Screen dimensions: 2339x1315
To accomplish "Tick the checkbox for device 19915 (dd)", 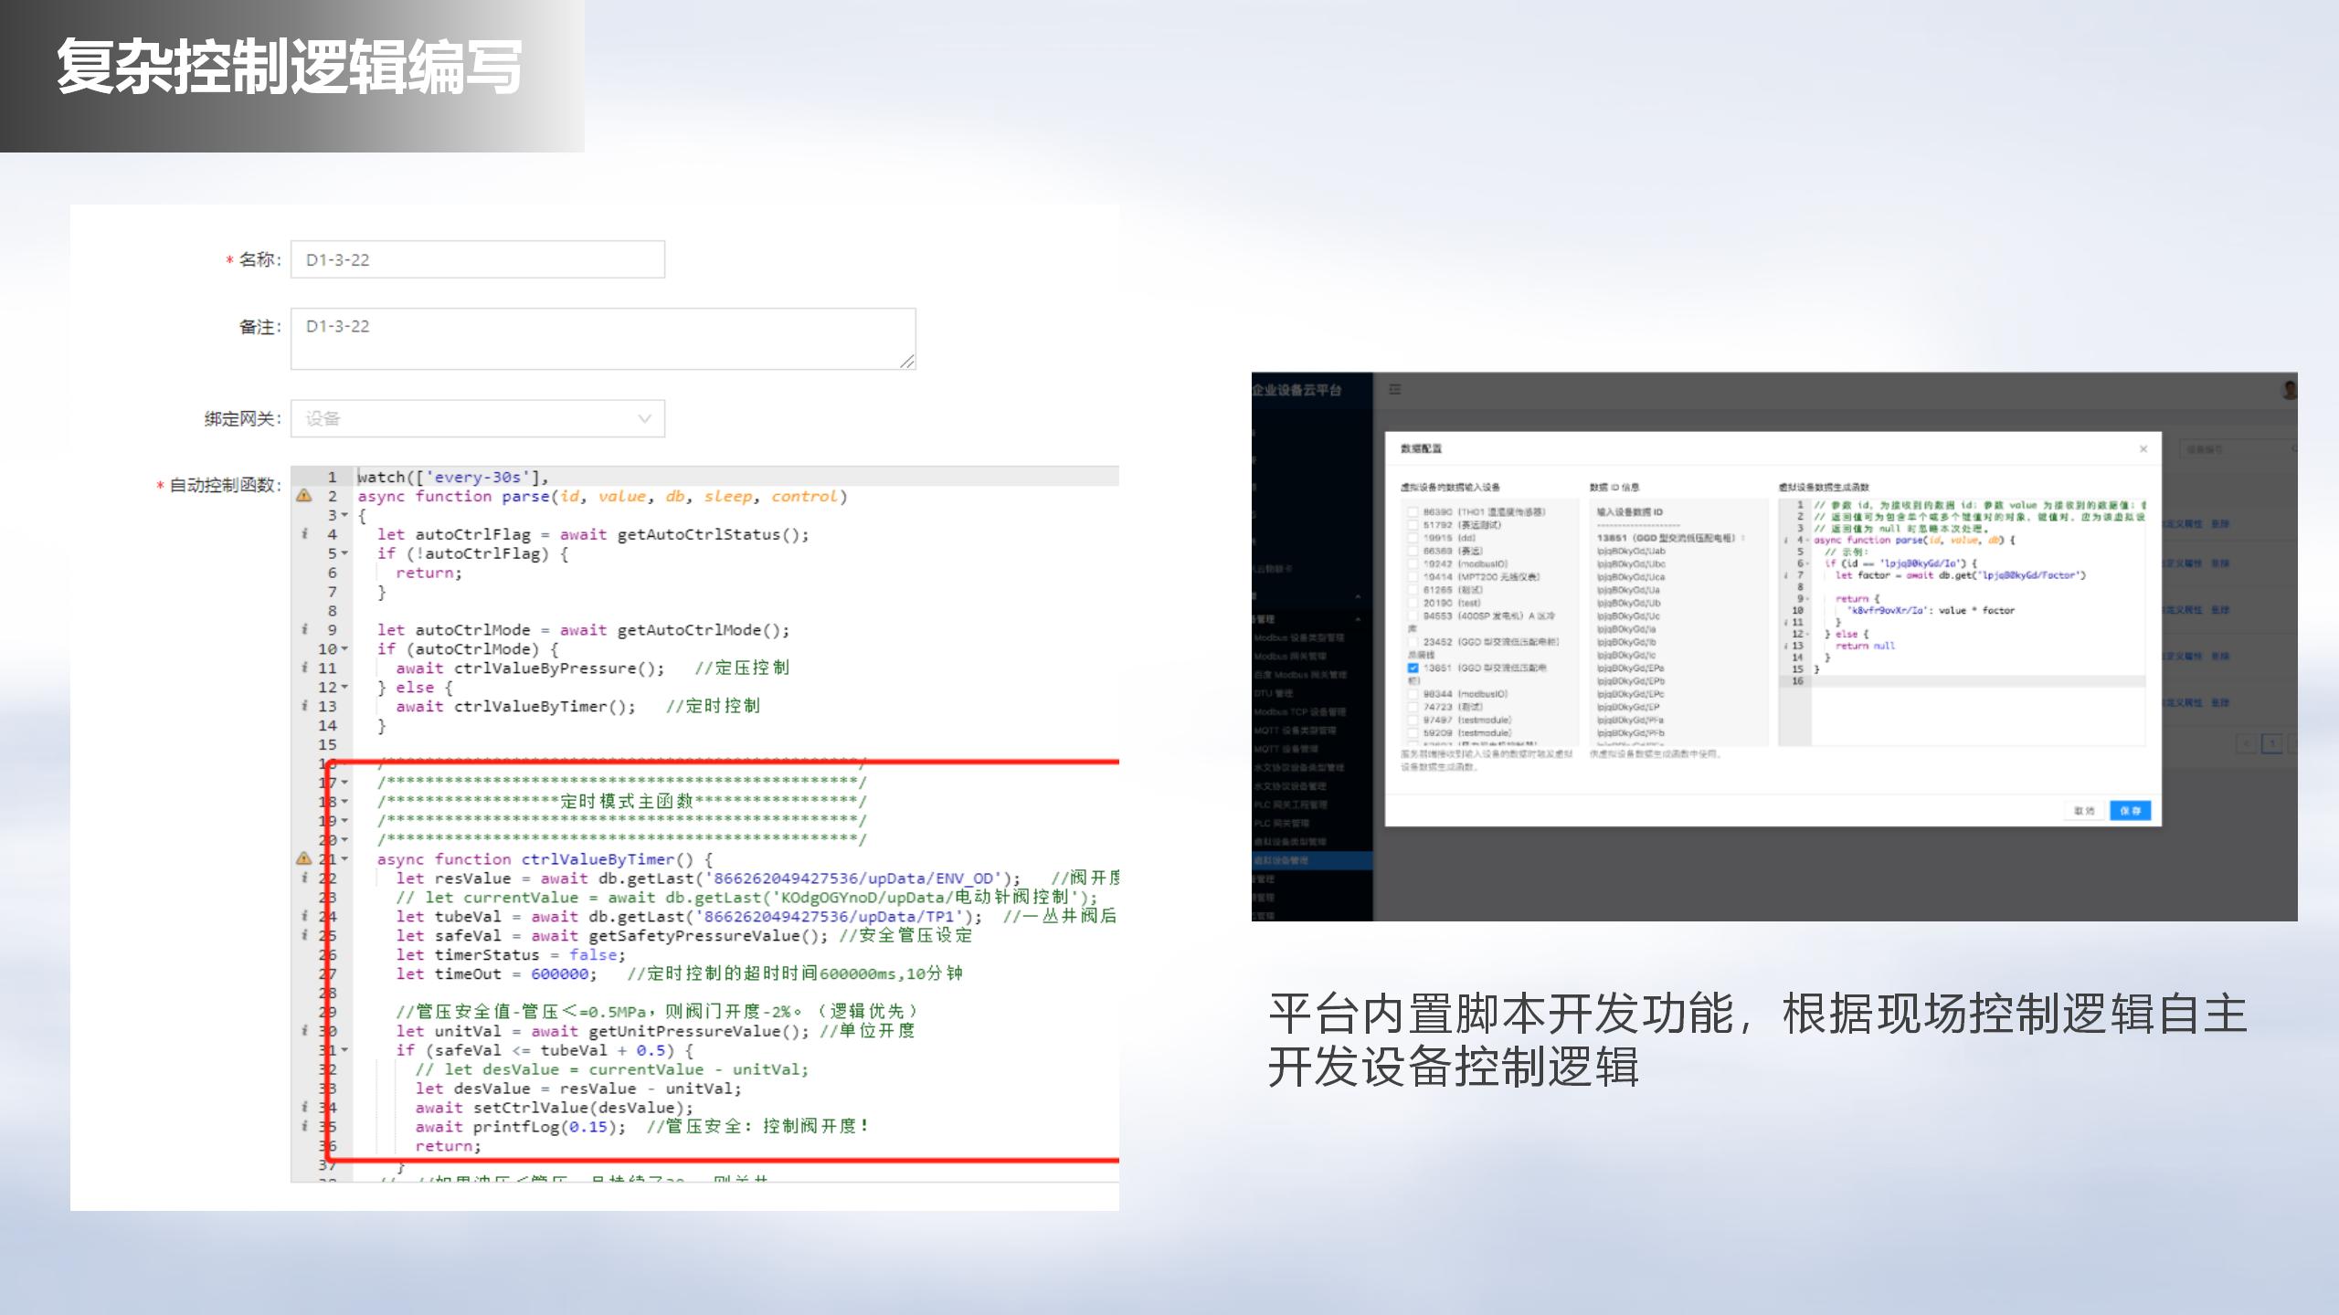I will (1413, 538).
